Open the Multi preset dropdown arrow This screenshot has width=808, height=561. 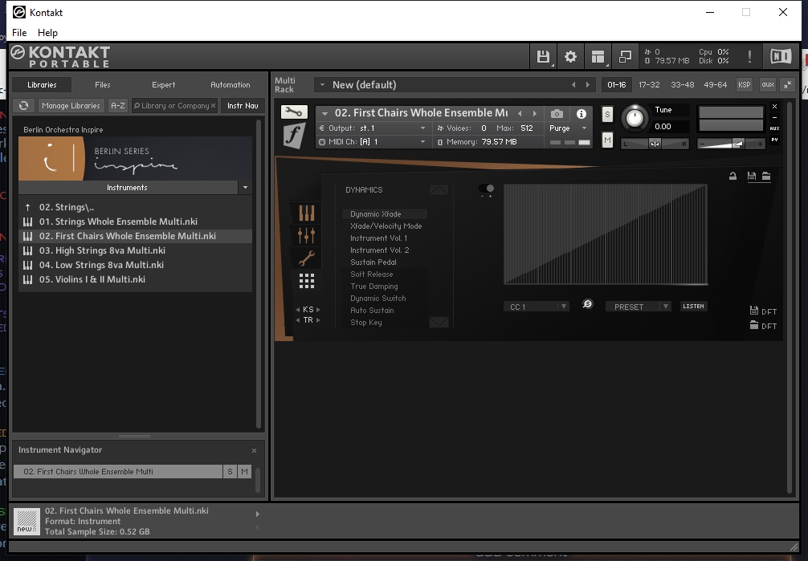[322, 84]
